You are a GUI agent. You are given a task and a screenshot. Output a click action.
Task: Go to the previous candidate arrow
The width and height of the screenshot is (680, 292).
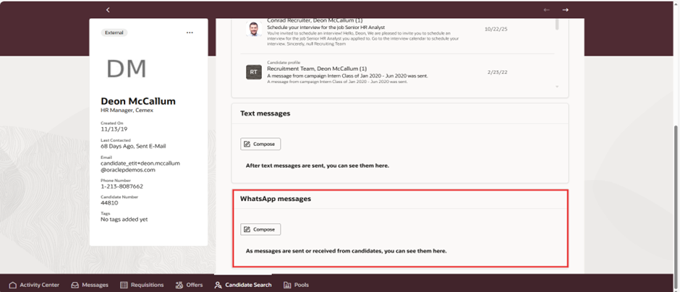546,9
